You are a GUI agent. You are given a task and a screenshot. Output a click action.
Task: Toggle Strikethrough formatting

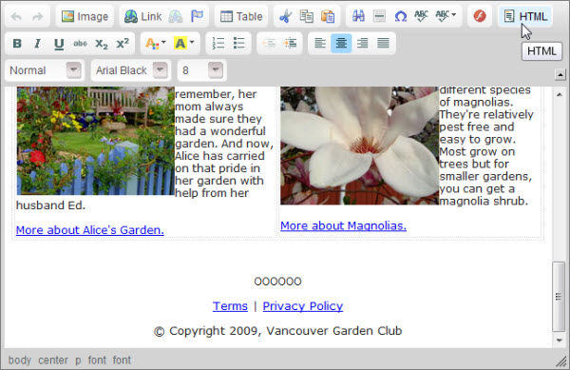(x=80, y=44)
